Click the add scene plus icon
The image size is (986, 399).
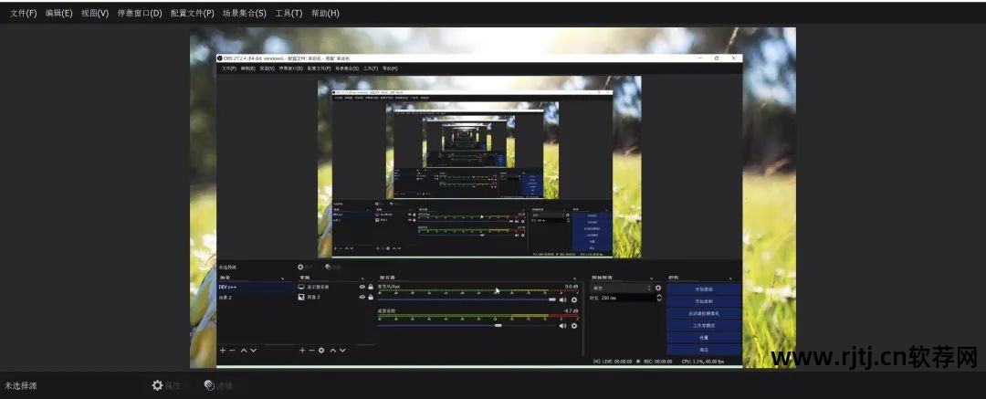(x=222, y=351)
